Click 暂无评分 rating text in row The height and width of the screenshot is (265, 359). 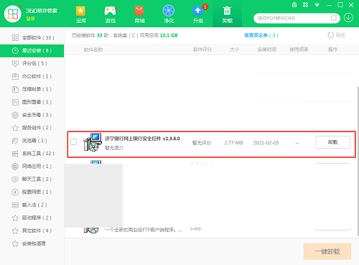point(202,143)
